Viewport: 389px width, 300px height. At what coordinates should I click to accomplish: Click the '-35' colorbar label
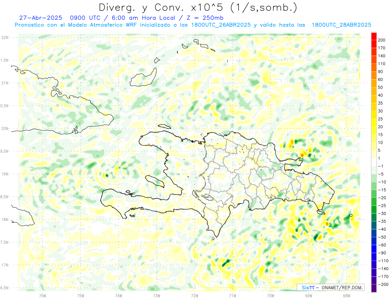pyautogui.click(x=382, y=221)
